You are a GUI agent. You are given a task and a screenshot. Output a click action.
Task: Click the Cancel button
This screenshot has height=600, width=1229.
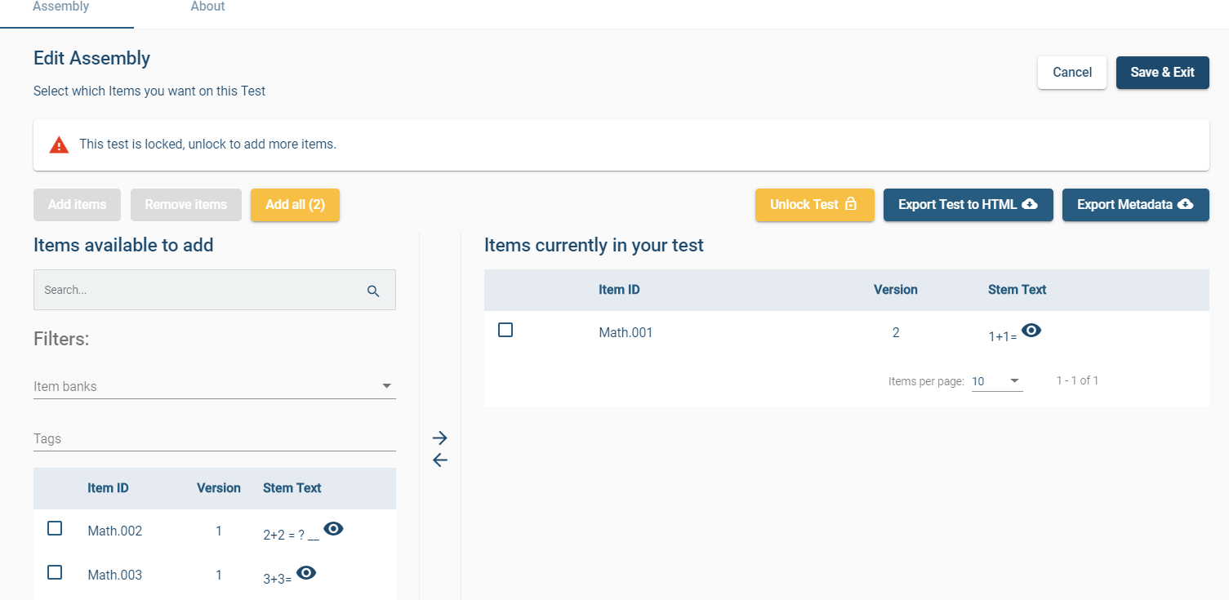coord(1071,73)
